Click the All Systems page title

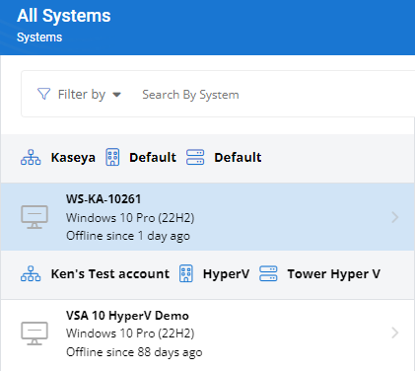64,16
